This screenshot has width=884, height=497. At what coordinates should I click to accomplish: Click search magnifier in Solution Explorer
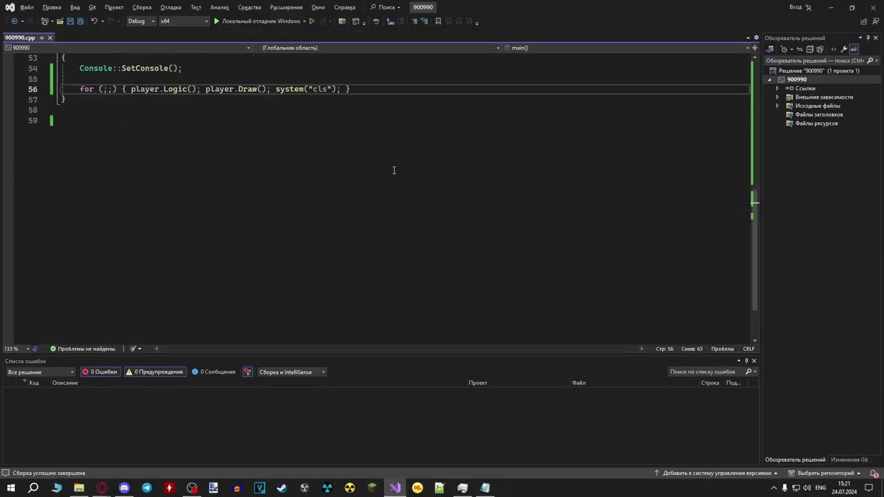pyautogui.click(x=870, y=61)
